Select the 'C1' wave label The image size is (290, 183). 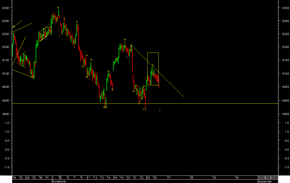point(145,109)
